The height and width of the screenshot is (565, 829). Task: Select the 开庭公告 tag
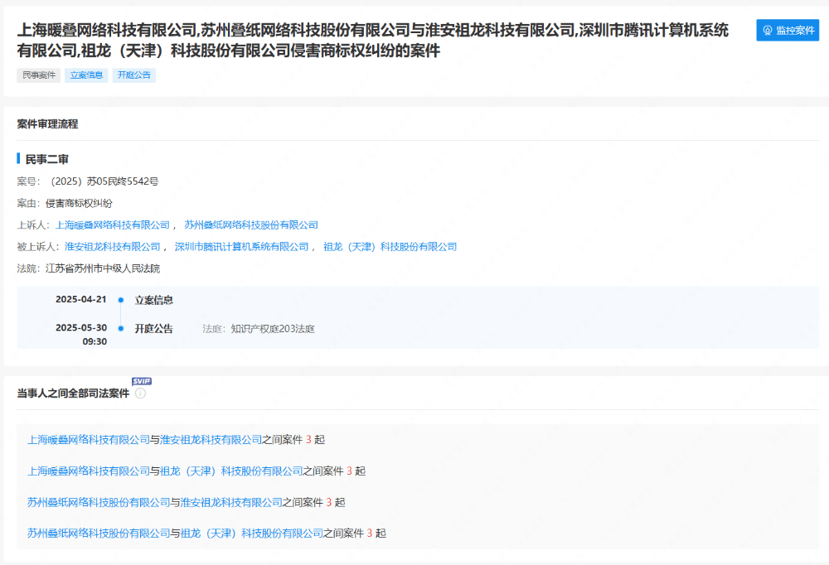133,75
